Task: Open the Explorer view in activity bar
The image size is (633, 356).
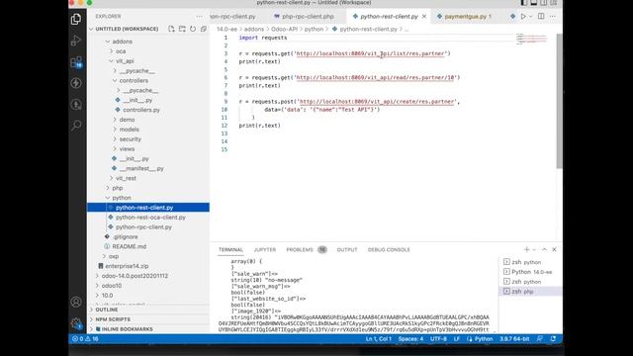Action: pyautogui.click(x=76, y=19)
